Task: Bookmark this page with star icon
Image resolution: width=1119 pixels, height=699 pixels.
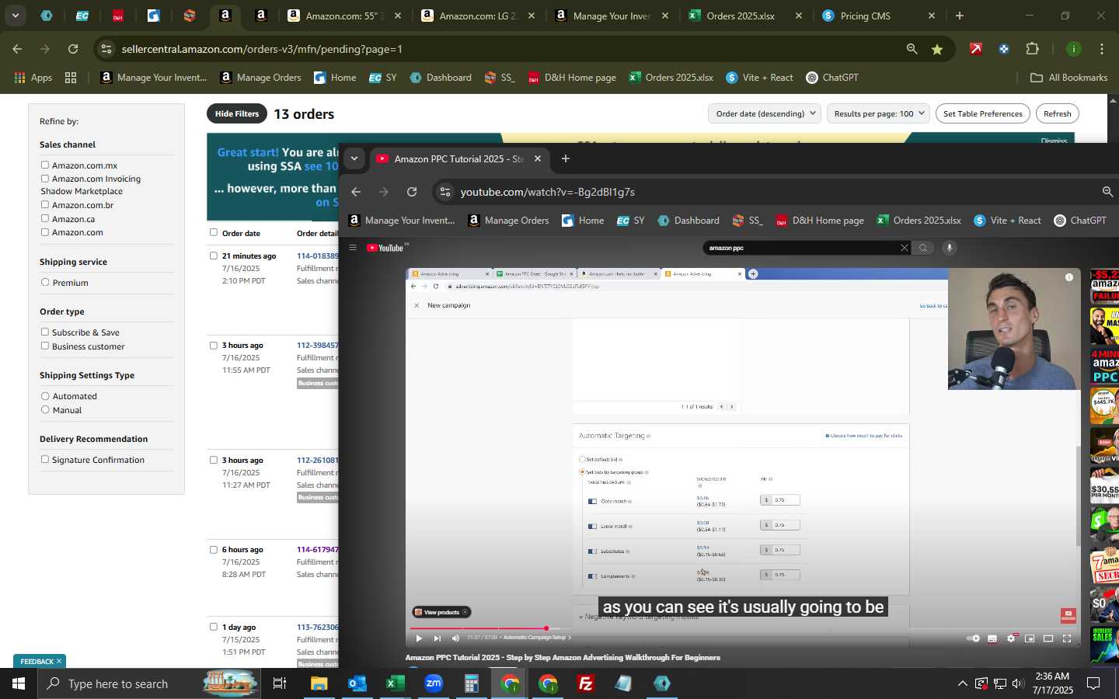Action: 937,49
